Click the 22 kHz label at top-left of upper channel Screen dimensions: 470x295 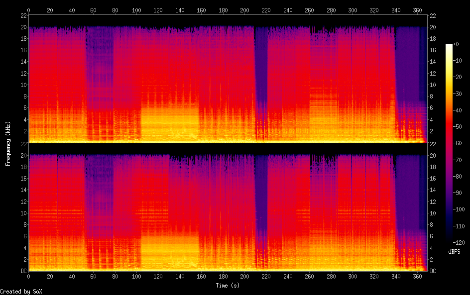point(23,16)
